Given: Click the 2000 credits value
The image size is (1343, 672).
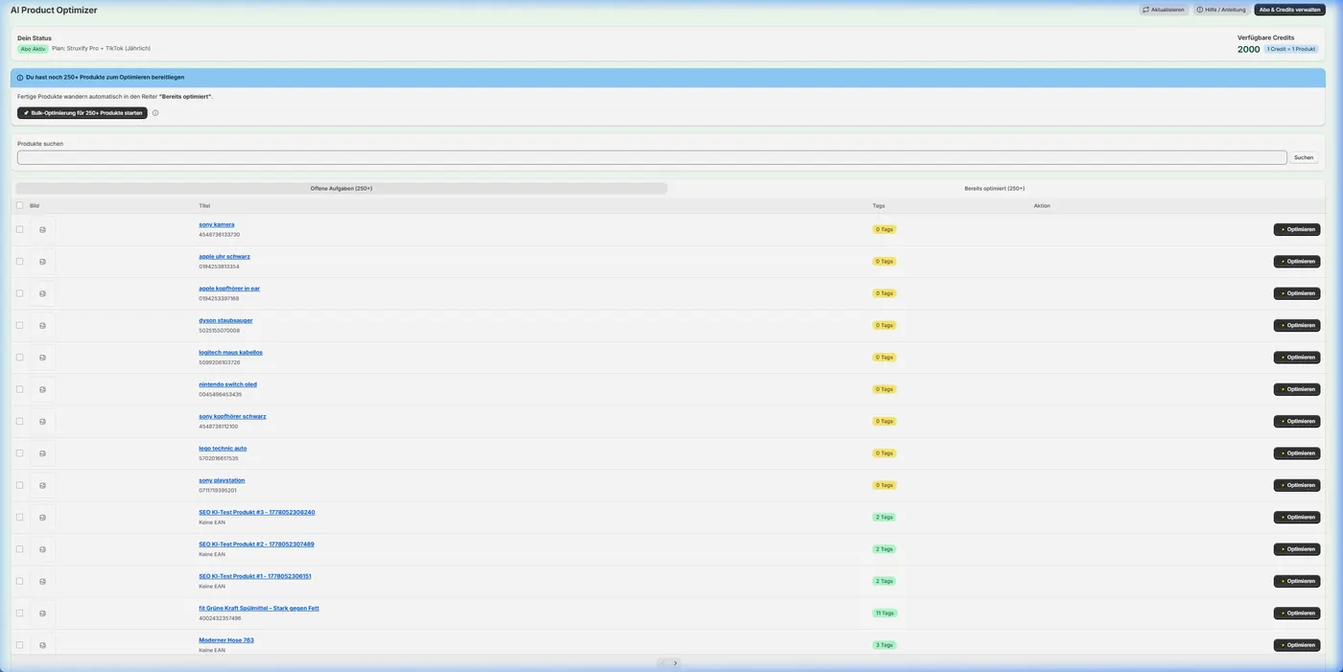Looking at the screenshot, I should (x=1249, y=49).
